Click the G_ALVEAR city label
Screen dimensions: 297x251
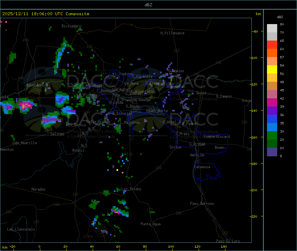tap(197, 144)
